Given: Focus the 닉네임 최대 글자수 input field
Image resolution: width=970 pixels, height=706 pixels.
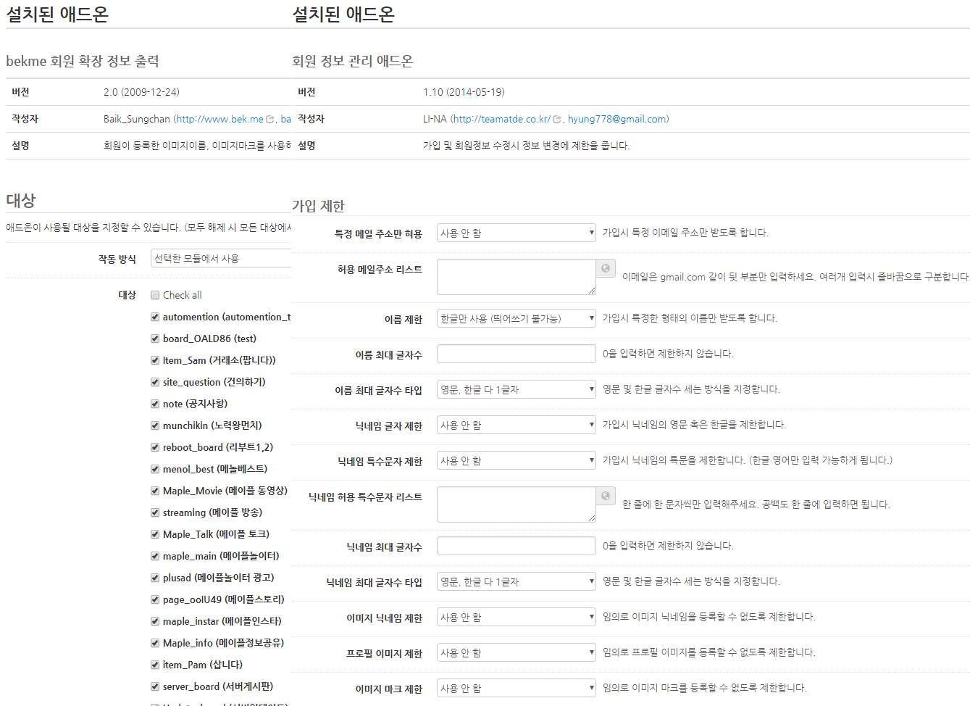Looking at the screenshot, I should click(516, 546).
